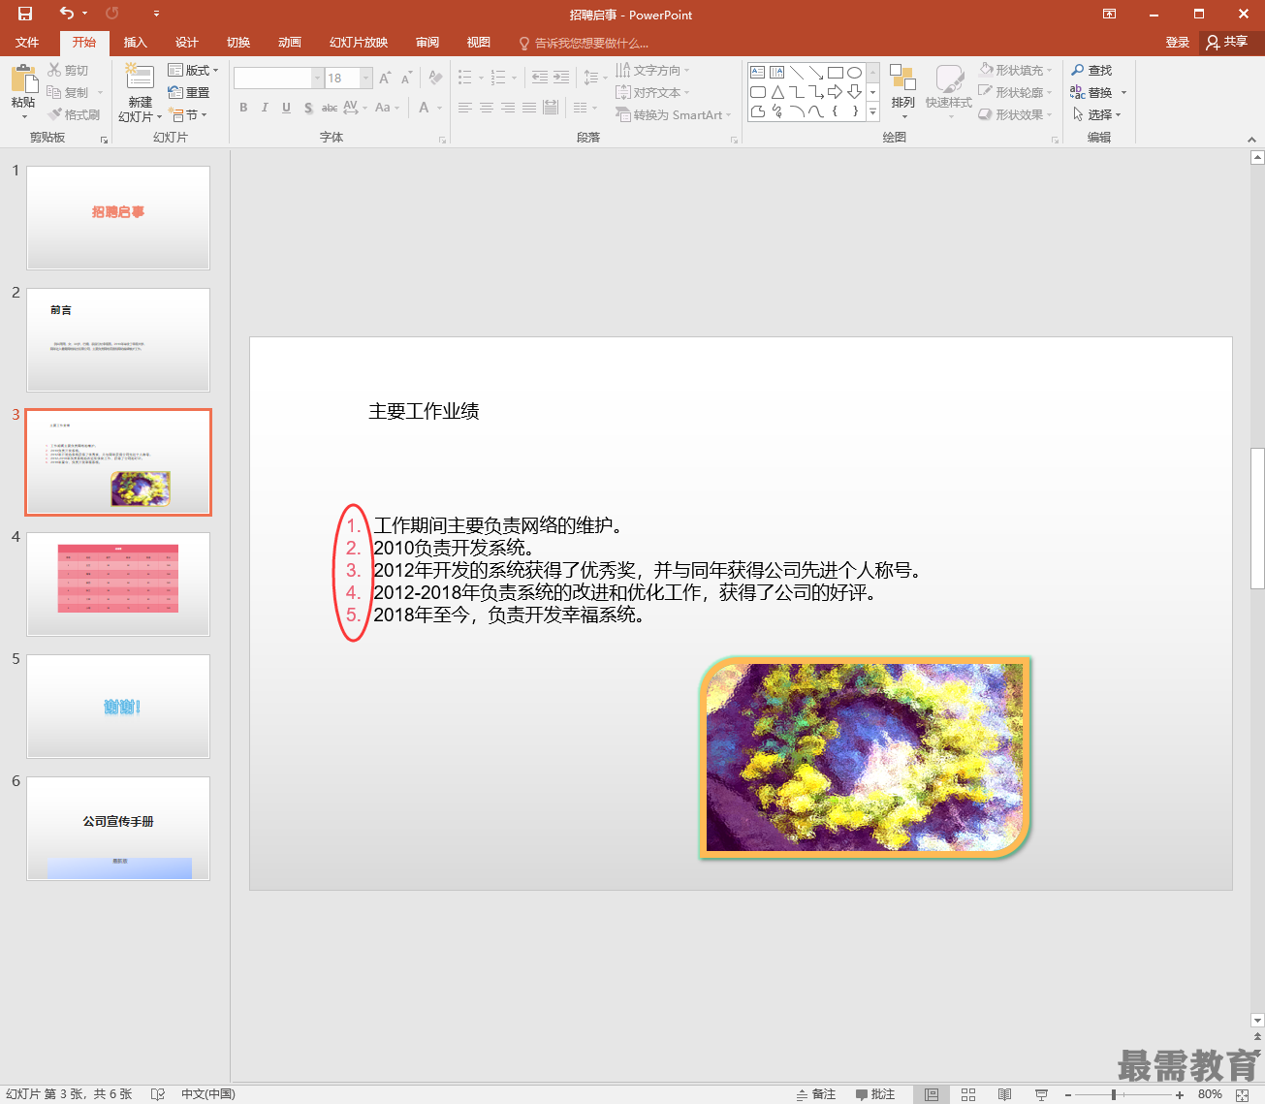Insert a New Slide (新建幻灯片)
1265x1104 pixels.
141,93
